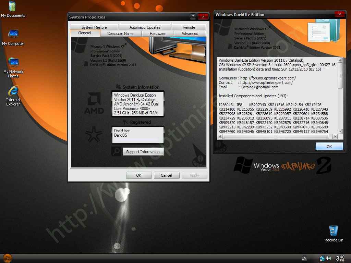Click the up arrow of the info scrollbar
The image size is (351, 263).
(x=340, y=60)
